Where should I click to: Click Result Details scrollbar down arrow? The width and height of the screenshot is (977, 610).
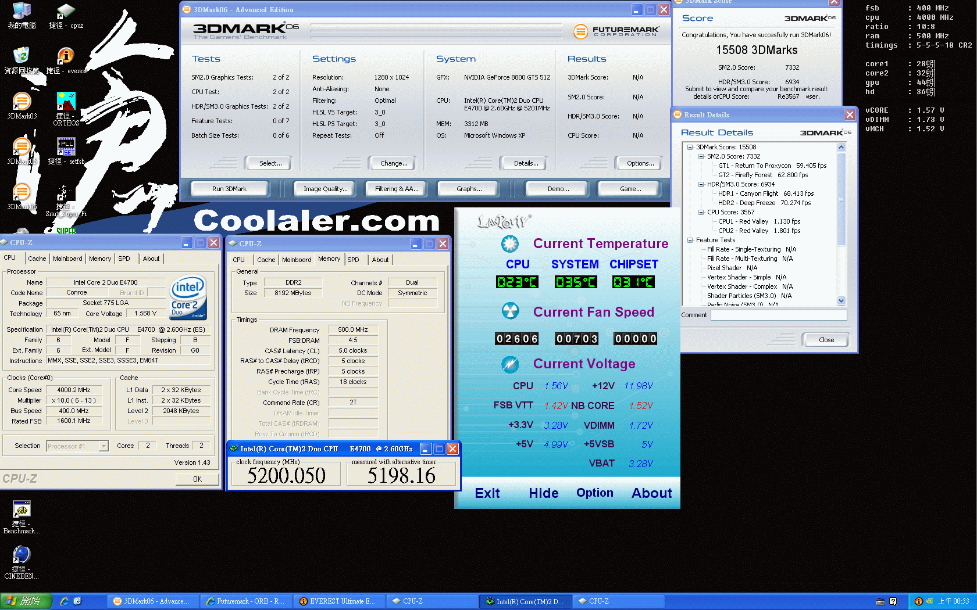tap(841, 301)
